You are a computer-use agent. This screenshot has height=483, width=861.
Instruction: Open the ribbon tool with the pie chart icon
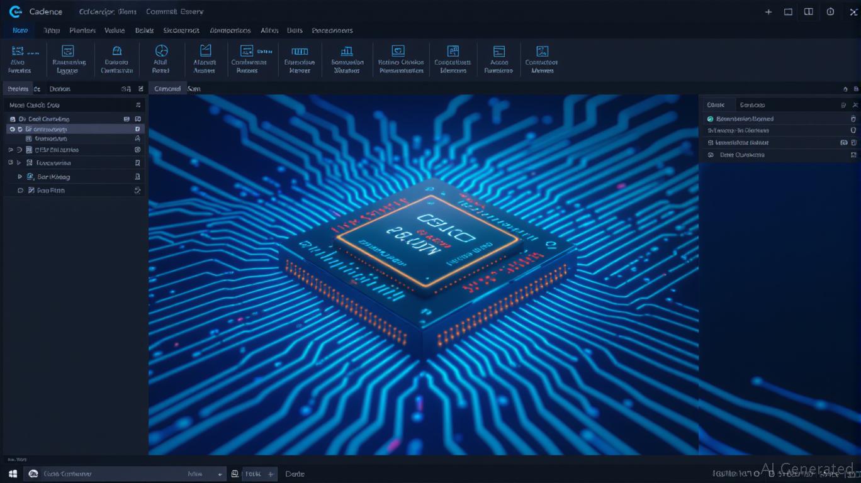tap(161, 51)
